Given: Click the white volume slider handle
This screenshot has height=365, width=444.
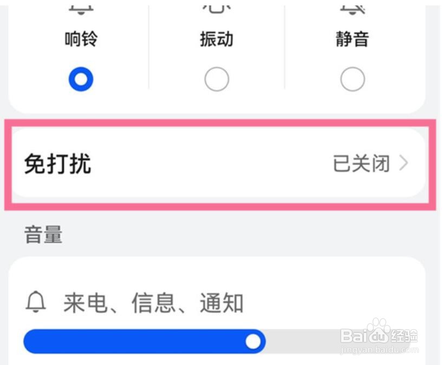Looking at the screenshot, I should tap(253, 341).
